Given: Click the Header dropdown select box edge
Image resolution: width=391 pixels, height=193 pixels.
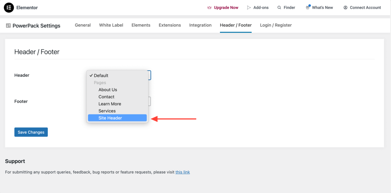Looking at the screenshot, I should coord(150,75).
